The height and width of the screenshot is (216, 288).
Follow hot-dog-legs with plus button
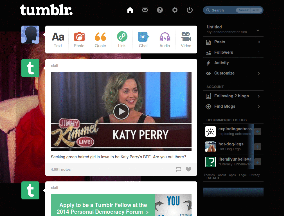point(258,147)
